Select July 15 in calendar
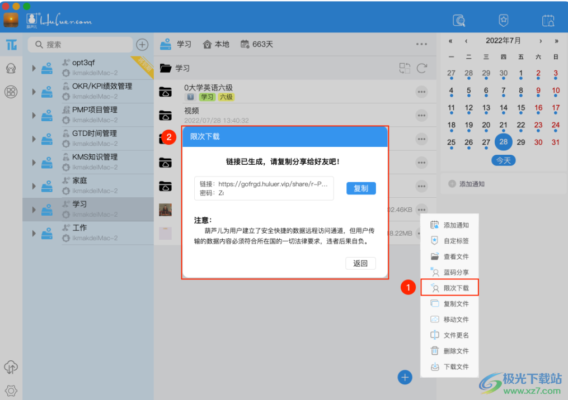 (521, 108)
